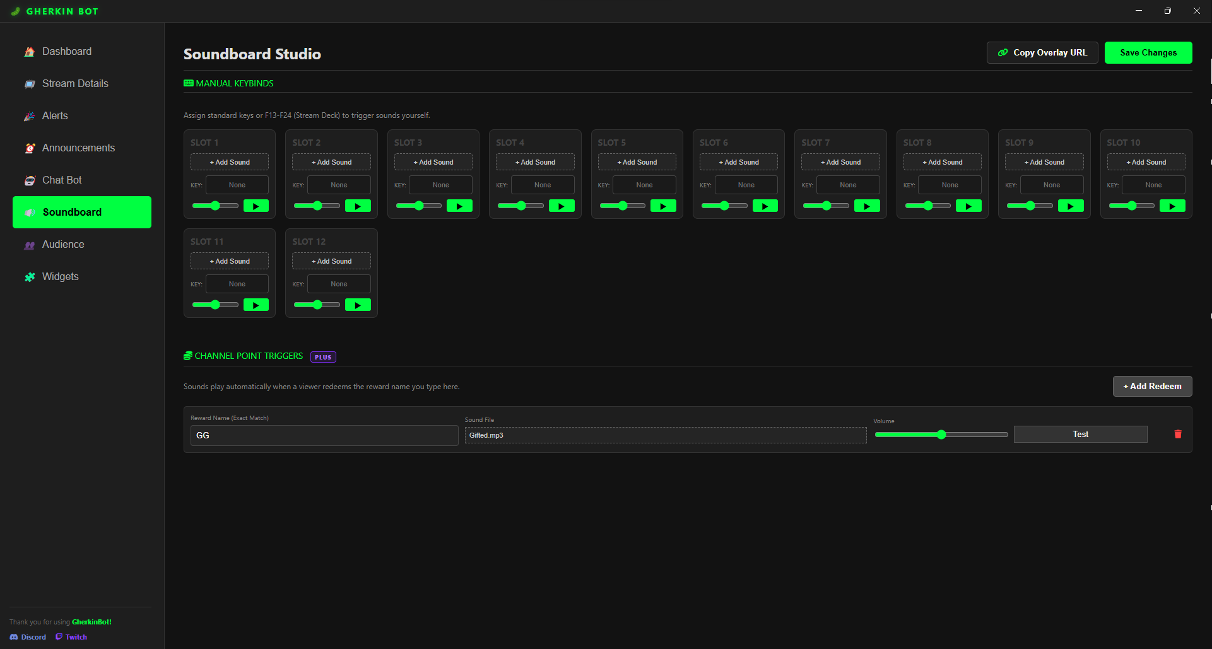Play the sound assigned to Slot 1
This screenshot has width=1212, height=649.
click(256, 205)
